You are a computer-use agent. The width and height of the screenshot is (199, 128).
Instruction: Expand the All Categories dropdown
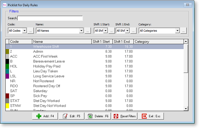point(177,31)
